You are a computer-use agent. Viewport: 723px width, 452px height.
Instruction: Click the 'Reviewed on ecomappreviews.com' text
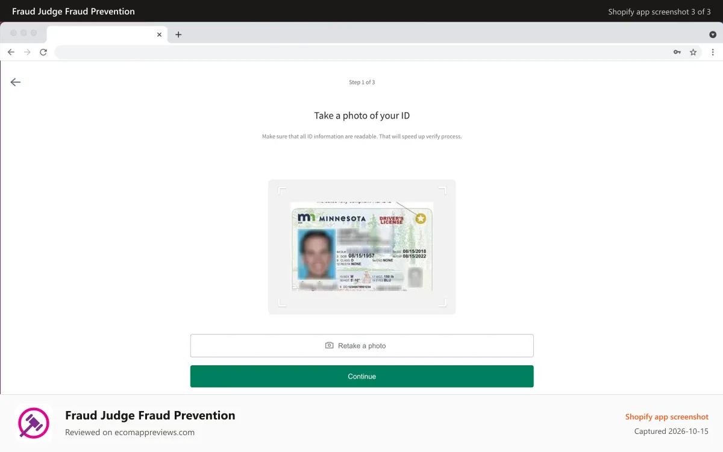pos(130,432)
